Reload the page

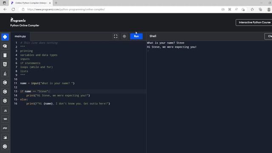tap(13, 9)
